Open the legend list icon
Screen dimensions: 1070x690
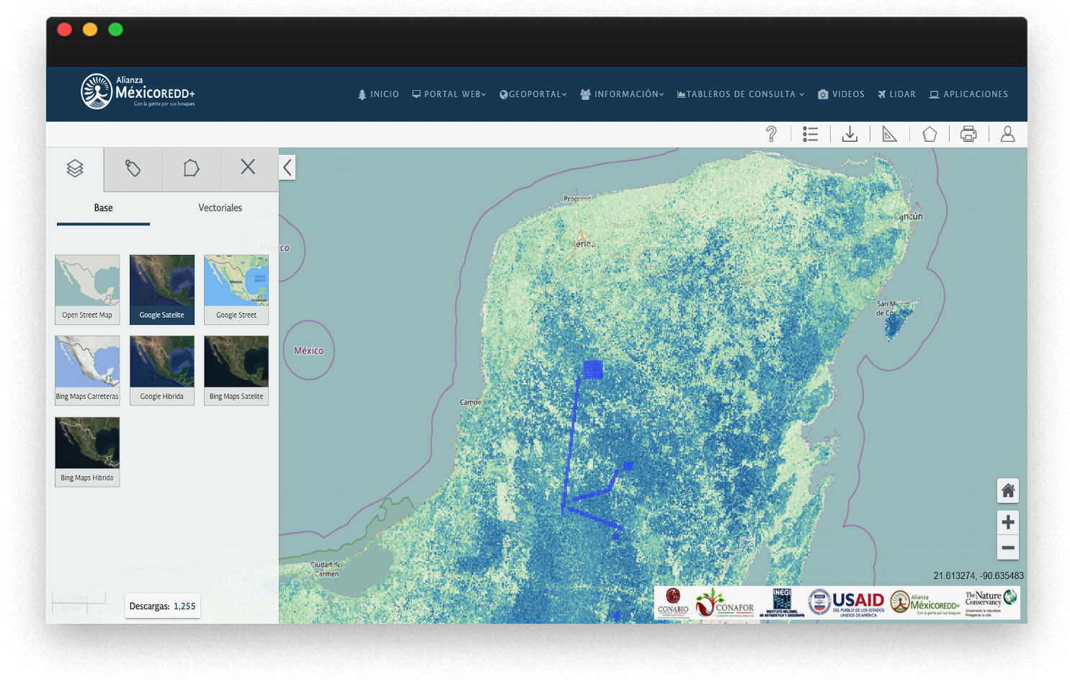click(811, 134)
